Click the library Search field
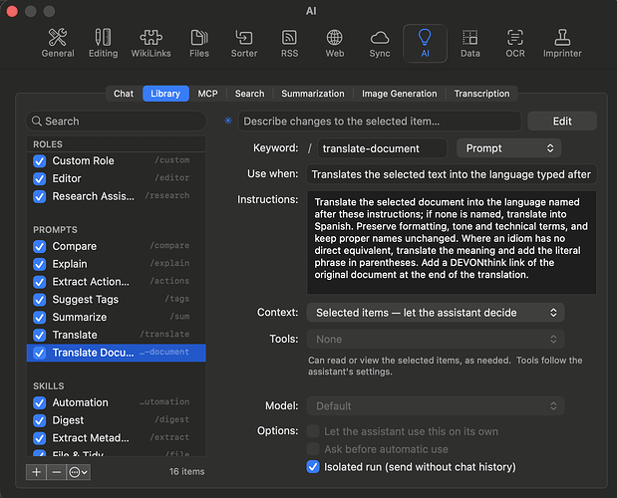 tap(116, 122)
